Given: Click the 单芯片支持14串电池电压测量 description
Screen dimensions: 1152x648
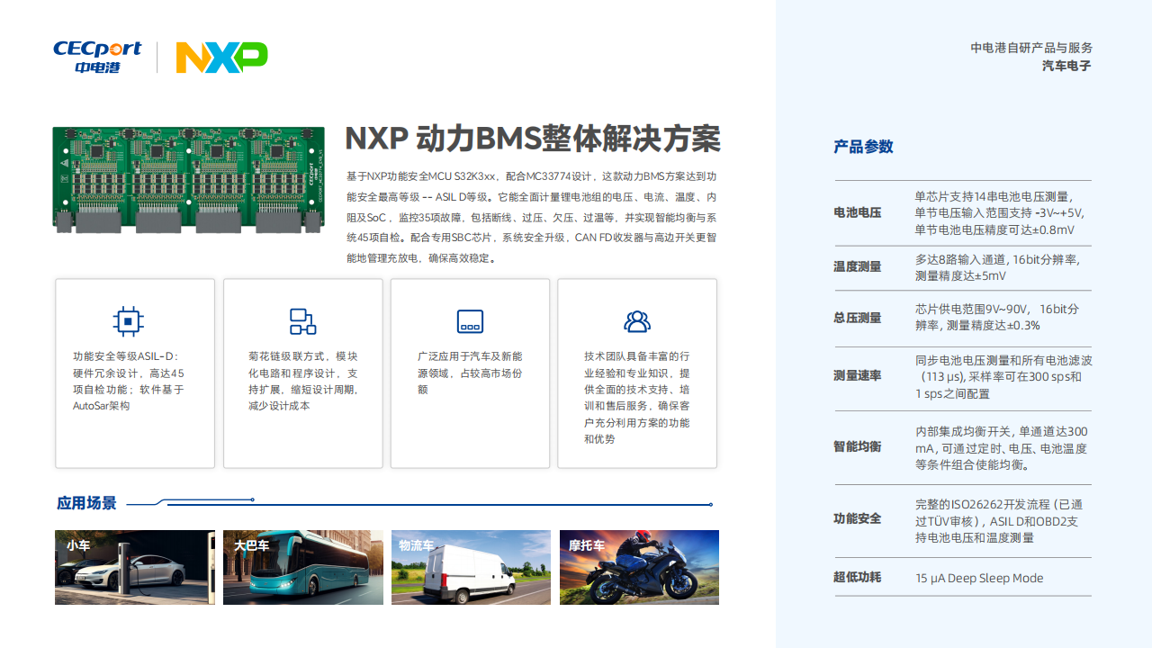Looking at the screenshot, I should coord(1000,213).
